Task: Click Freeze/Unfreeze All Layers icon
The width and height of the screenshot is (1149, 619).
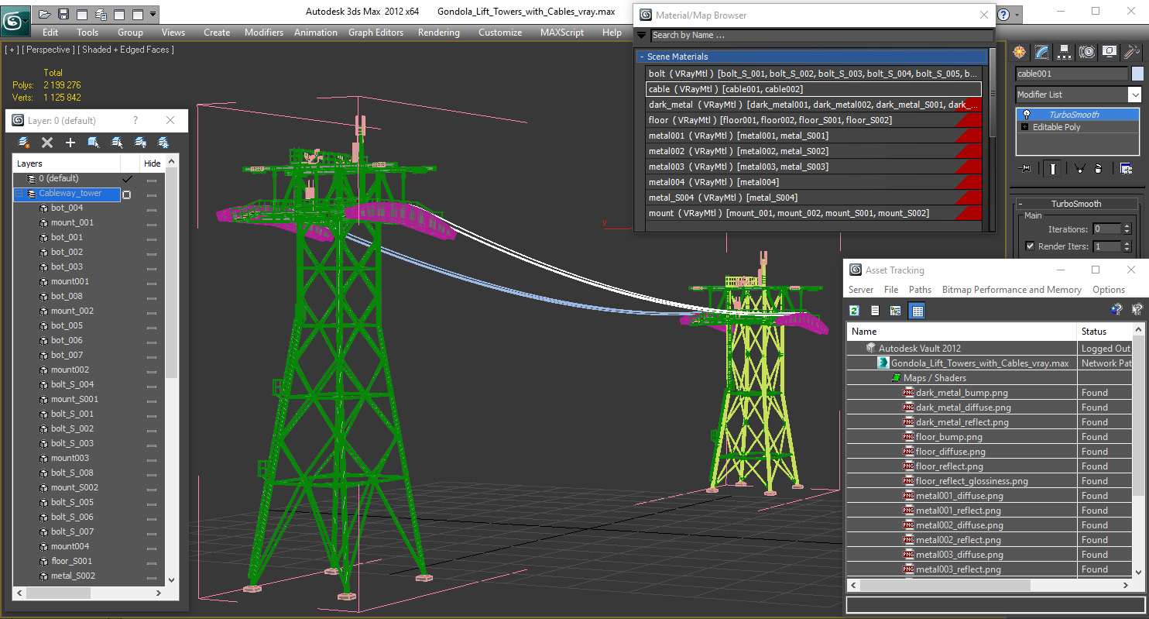Action: 163,143
